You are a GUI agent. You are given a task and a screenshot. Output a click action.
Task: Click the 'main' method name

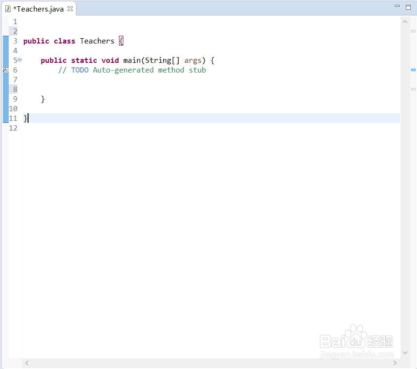(132, 60)
